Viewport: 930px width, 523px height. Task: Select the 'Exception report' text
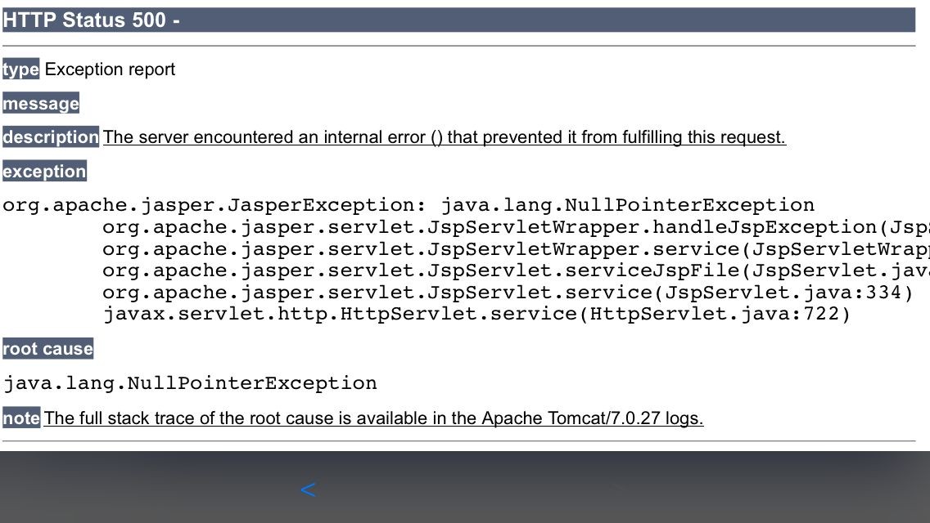coord(110,69)
